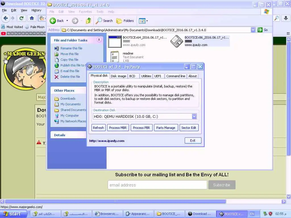This screenshot has height=218, width=291.
Task: Click the Subscribe button on the webpage
Action: pos(222,185)
